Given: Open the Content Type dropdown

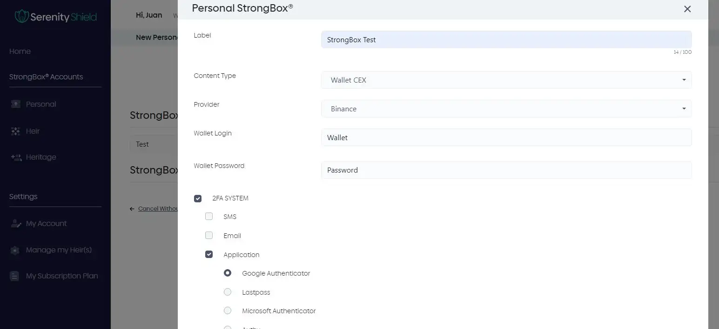Looking at the screenshot, I should (506, 80).
